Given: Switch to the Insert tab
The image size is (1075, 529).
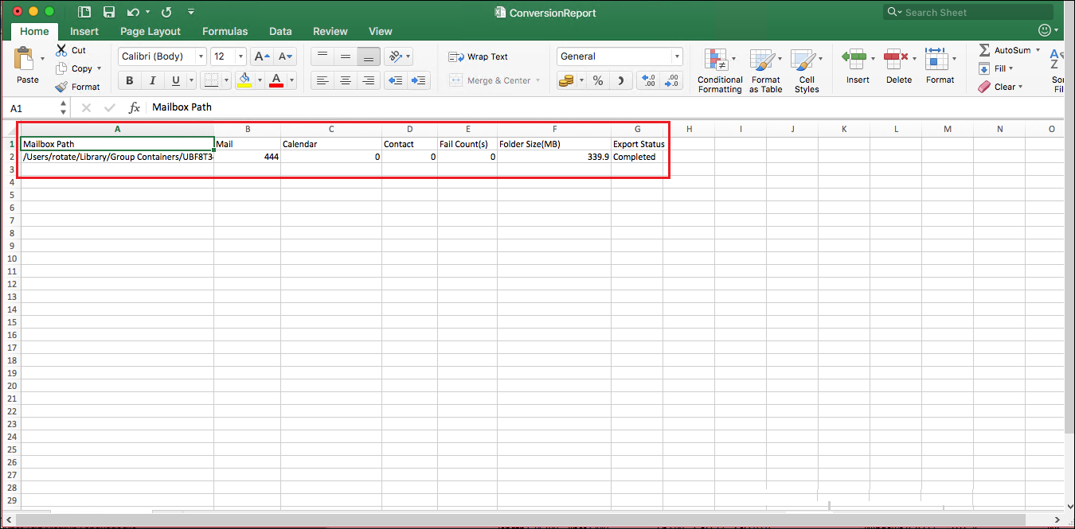Looking at the screenshot, I should point(84,31).
